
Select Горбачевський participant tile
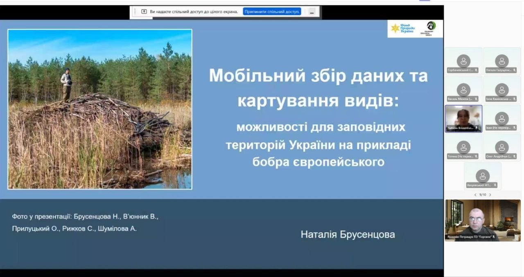[x=463, y=61]
